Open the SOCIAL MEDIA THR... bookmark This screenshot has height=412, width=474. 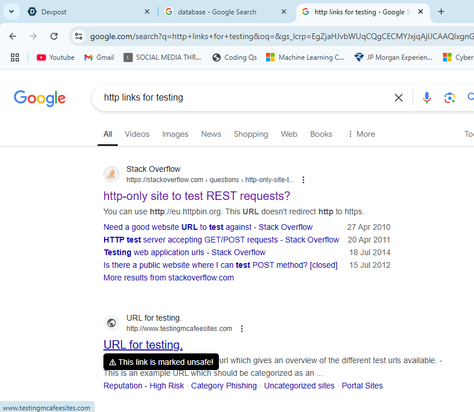coord(163,57)
